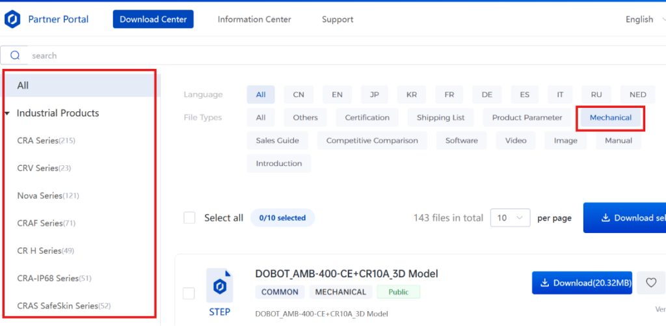
Task: Click the search magnifier icon
Action: click(16, 55)
